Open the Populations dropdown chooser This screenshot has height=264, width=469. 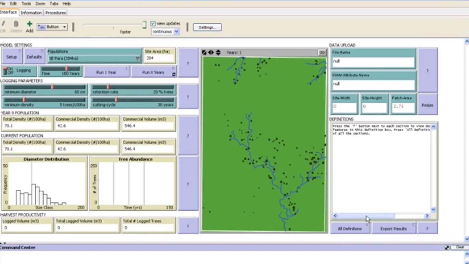click(x=138, y=58)
